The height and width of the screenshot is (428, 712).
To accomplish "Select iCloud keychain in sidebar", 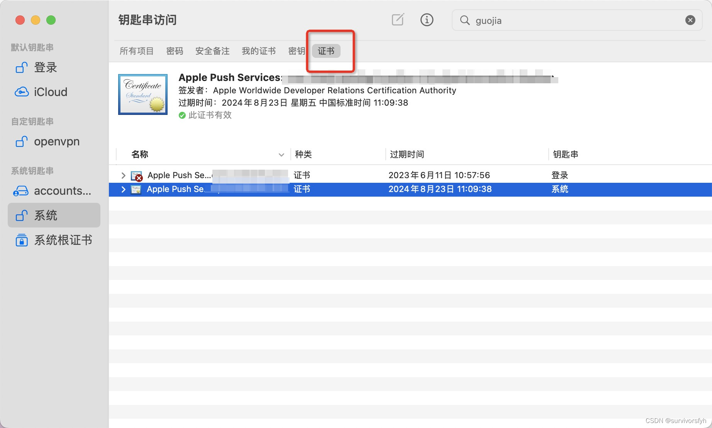I will 54,92.
